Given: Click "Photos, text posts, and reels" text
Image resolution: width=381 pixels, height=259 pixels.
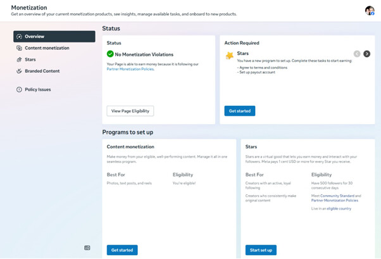Looking at the screenshot, I should coord(129,183).
